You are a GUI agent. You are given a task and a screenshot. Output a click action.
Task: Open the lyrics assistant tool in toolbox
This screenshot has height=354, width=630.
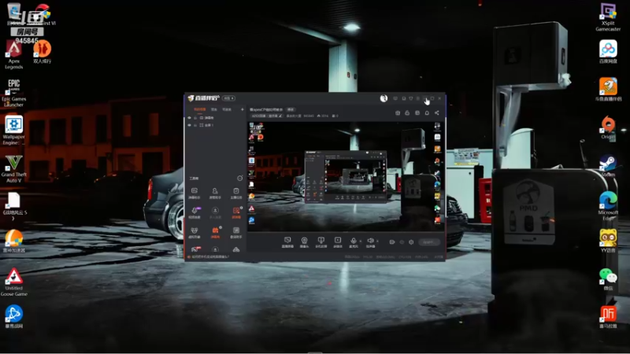tap(236, 232)
